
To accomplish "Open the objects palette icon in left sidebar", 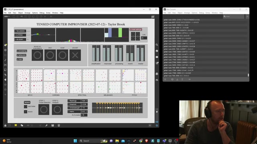I will point(5,45).
